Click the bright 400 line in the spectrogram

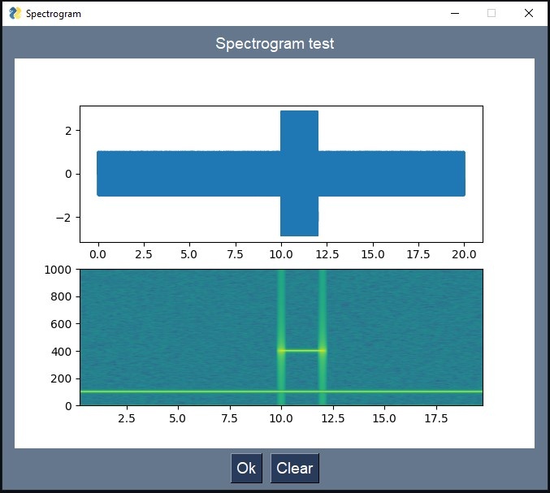(301, 351)
